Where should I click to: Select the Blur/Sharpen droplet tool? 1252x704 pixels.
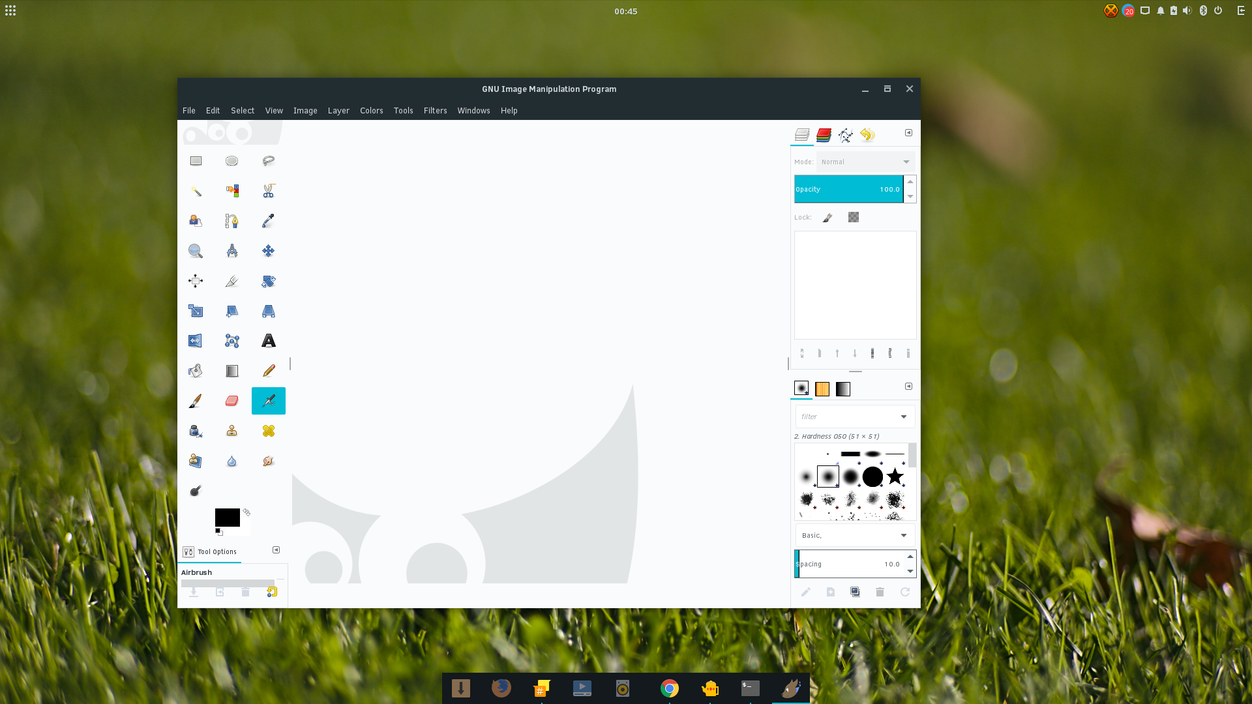tap(231, 461)
